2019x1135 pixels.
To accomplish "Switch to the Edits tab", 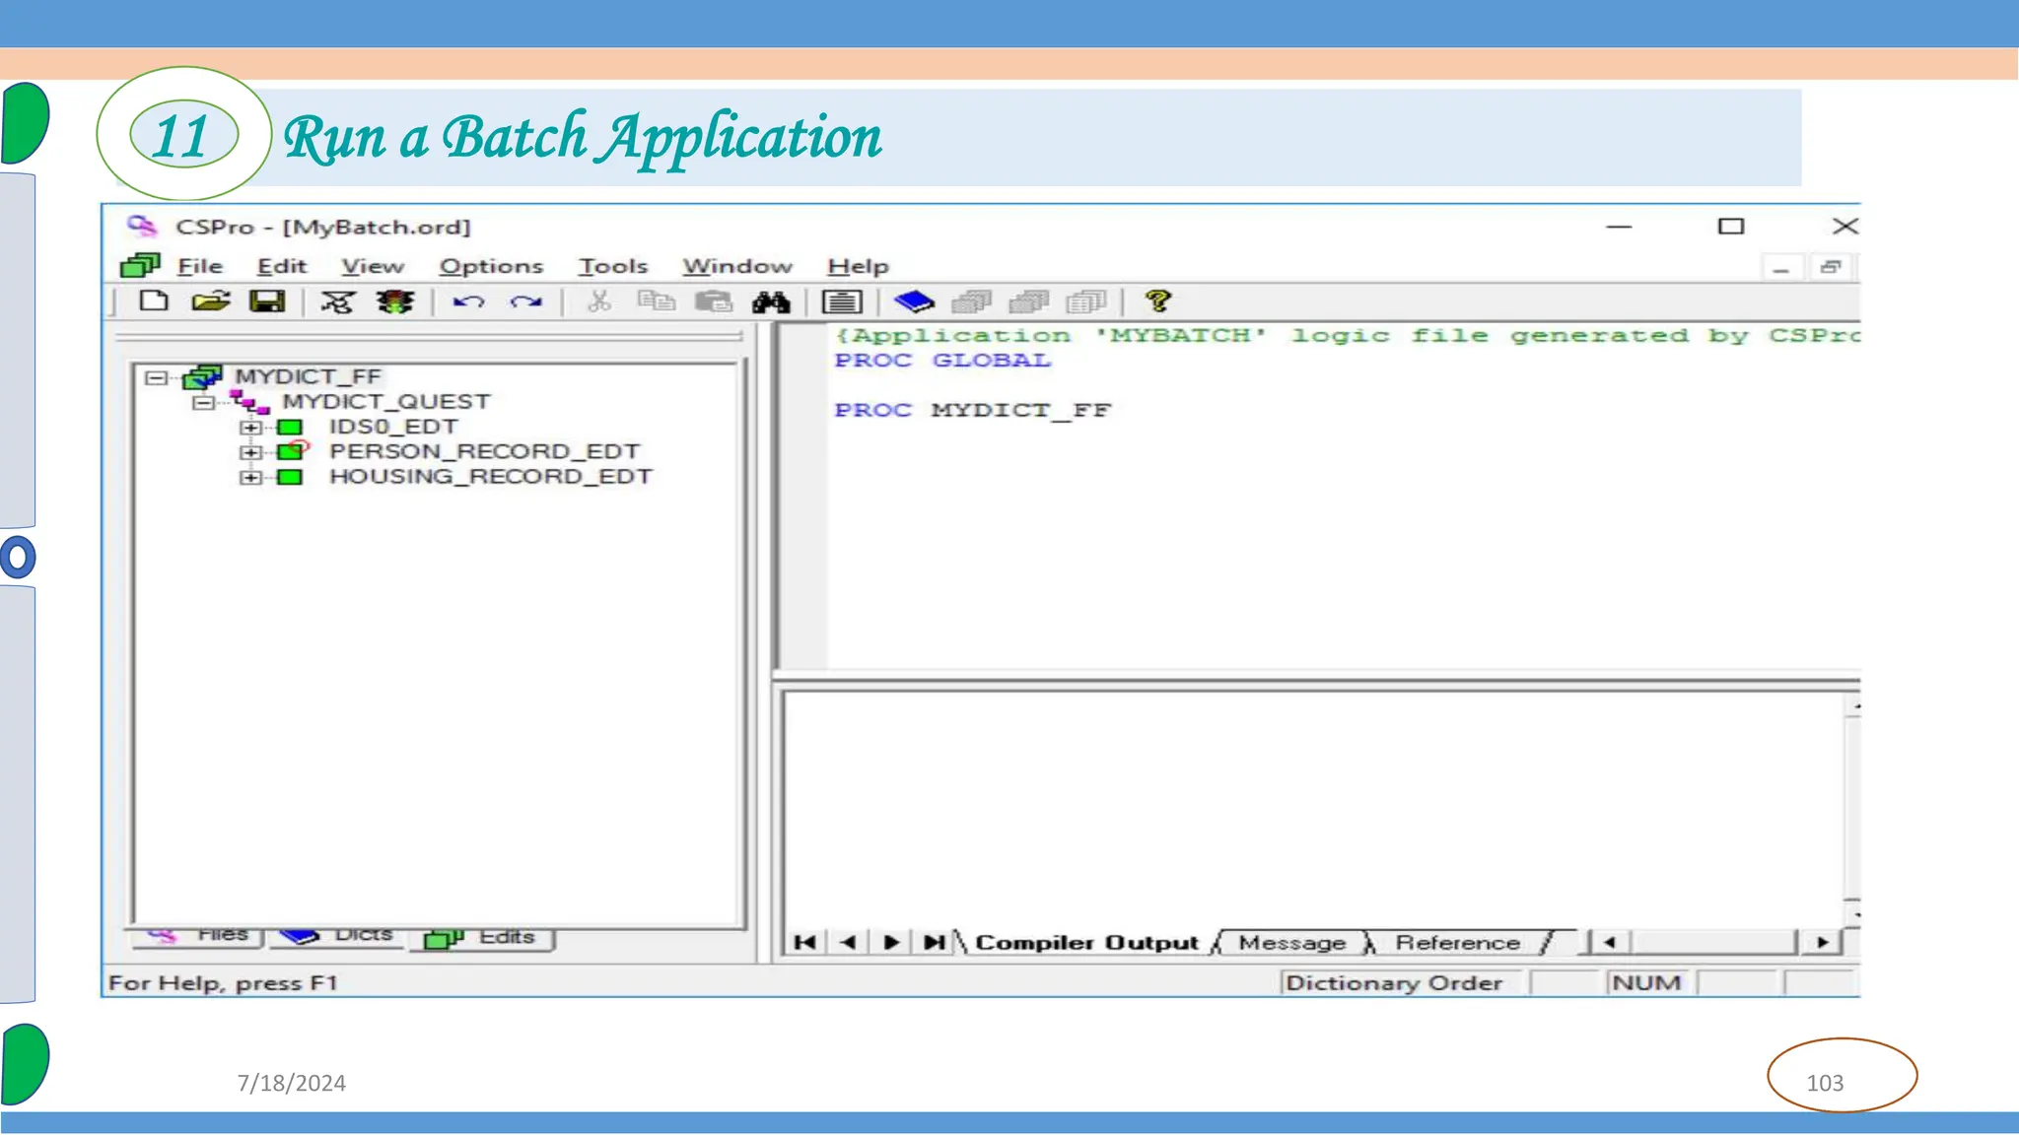I will (481, 938).
